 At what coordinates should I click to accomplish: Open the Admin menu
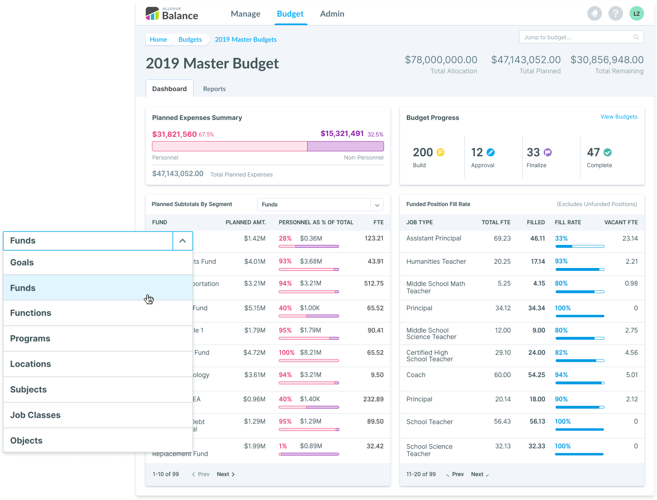332,14
